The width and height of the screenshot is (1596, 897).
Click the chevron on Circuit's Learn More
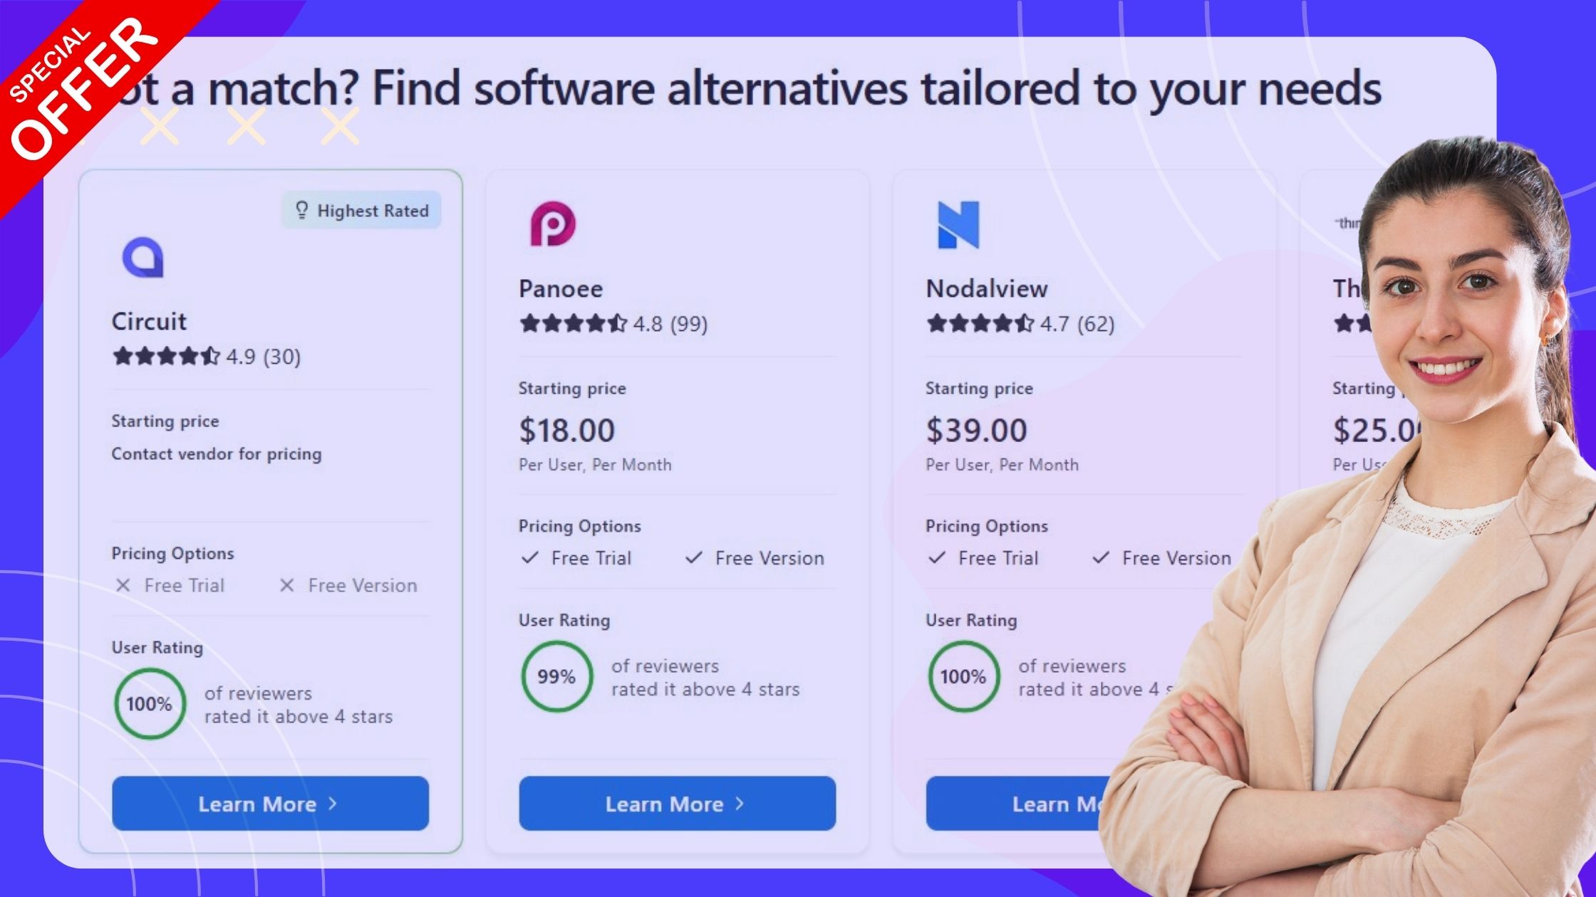point(332,803)
